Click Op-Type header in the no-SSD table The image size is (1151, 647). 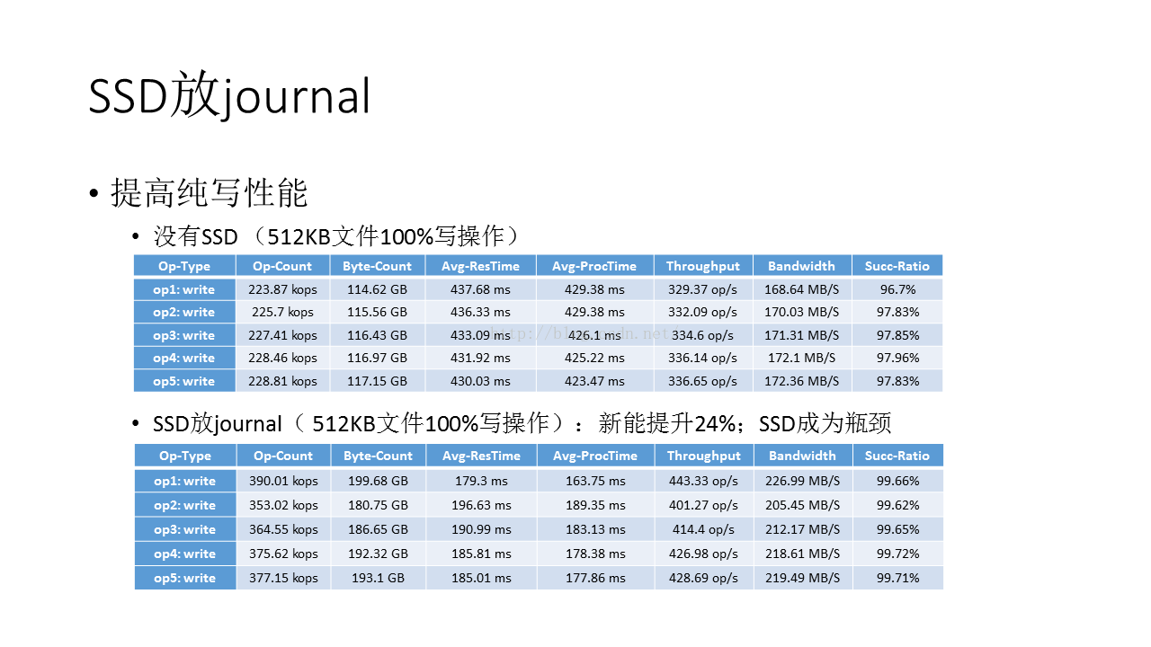pos(184,266)
